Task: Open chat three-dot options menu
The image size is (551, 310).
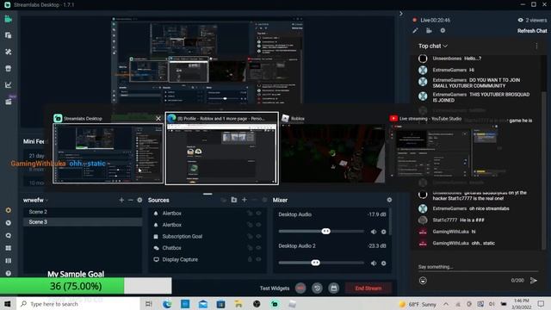Action: [x=536, y=46]
